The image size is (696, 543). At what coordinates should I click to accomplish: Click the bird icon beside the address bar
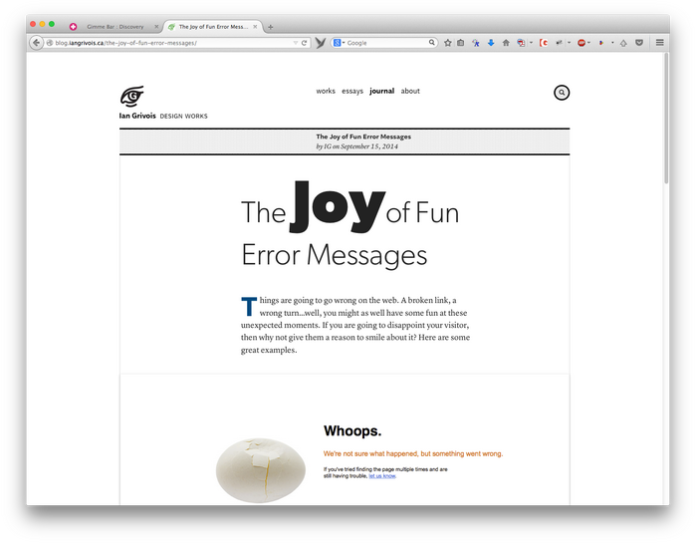coord(320,43)
